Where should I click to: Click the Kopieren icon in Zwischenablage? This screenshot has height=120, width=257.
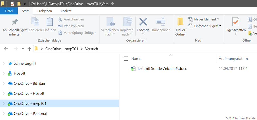click(35, 23)
